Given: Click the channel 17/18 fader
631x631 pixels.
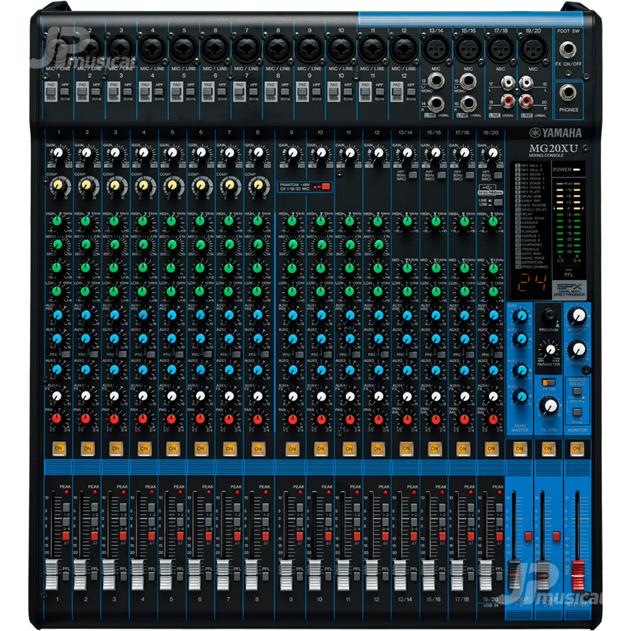Looking at the screenshot, I should [x=457, y=575].
